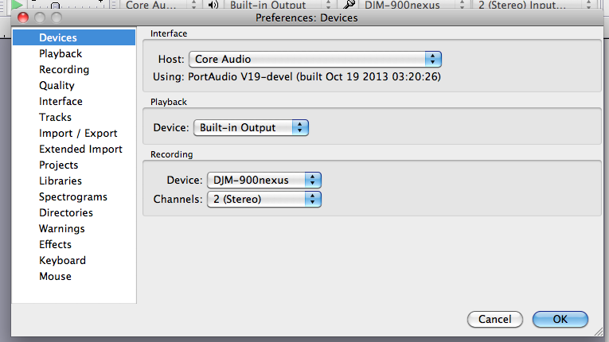The height and width of the screenshot is (342, 609).
Task: Open Keyboard preferences
Action: coord(62,260)
